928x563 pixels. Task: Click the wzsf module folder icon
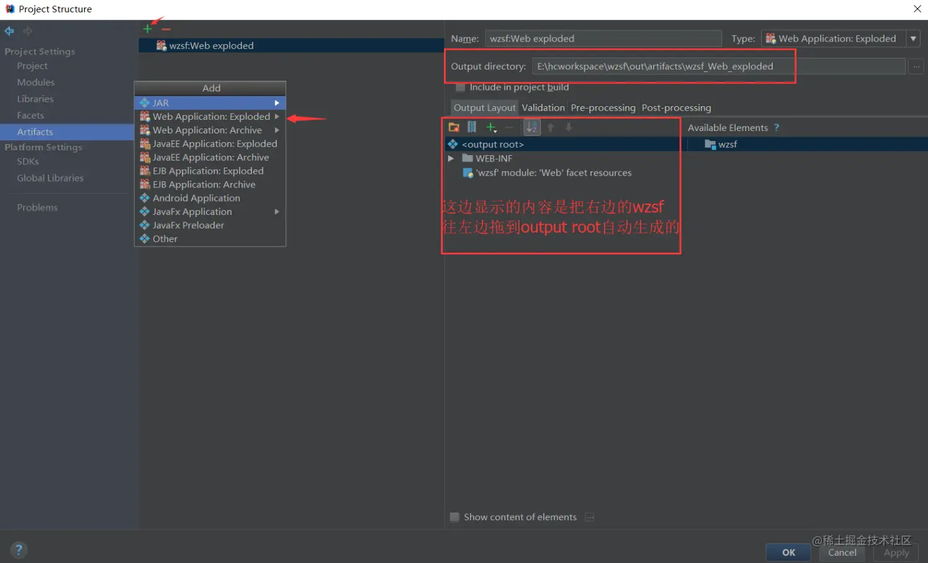(710, 144)
